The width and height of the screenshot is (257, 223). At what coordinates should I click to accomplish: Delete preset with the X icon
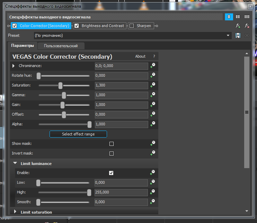coord(247,35)
